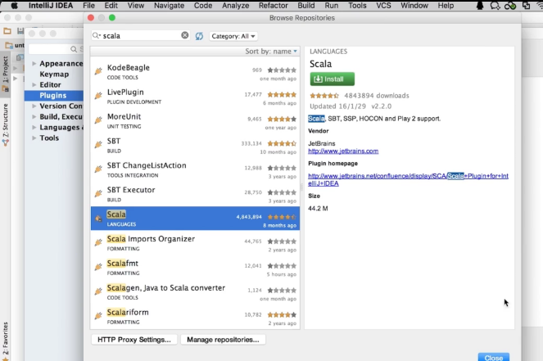Open the Project tool window tab
The width and height of the screenshot is (543, 361).
5,74
